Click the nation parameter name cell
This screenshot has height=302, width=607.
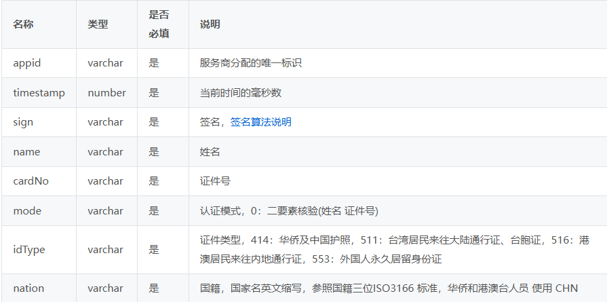point(28,288)
